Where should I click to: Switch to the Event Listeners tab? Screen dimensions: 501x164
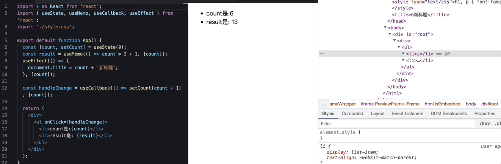[x=408, y=113]
